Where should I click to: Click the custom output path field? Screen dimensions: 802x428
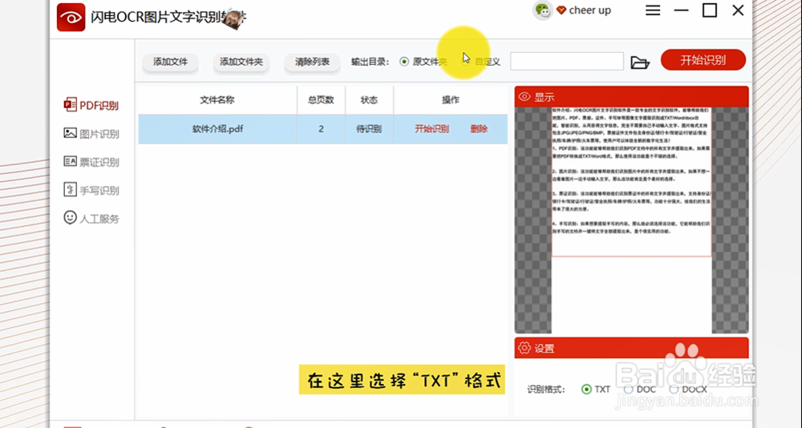pyautogui.click(x=567, y=62)
